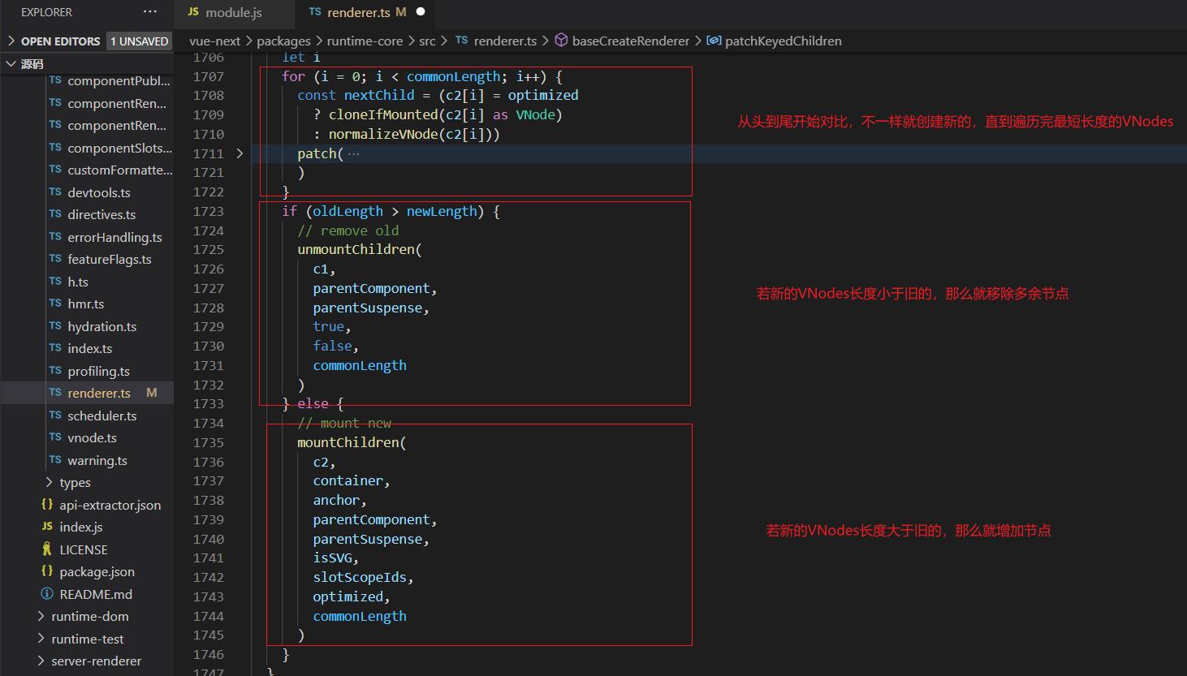Place cursor on mountChildren call
1187x676 pixels.
coord(347,442)
